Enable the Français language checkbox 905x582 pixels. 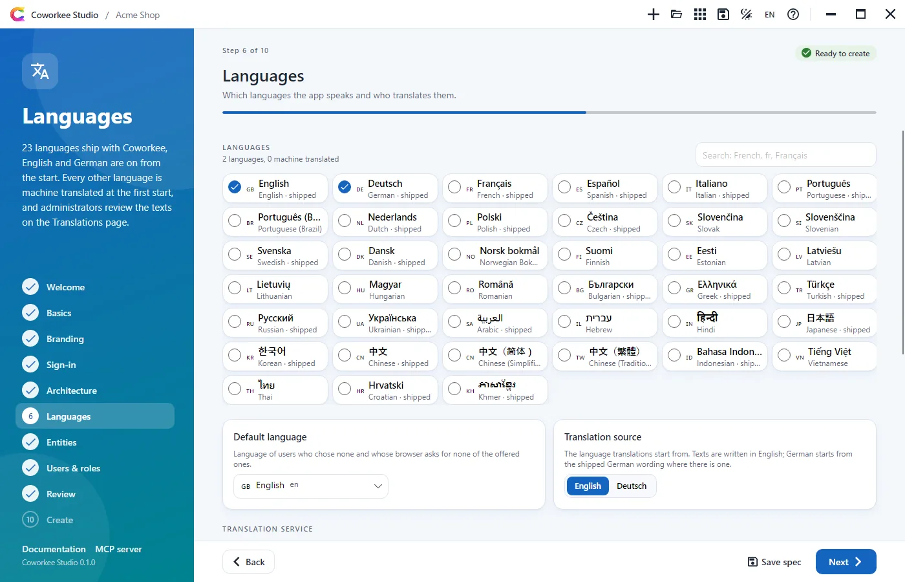click(x=454, y=188)
